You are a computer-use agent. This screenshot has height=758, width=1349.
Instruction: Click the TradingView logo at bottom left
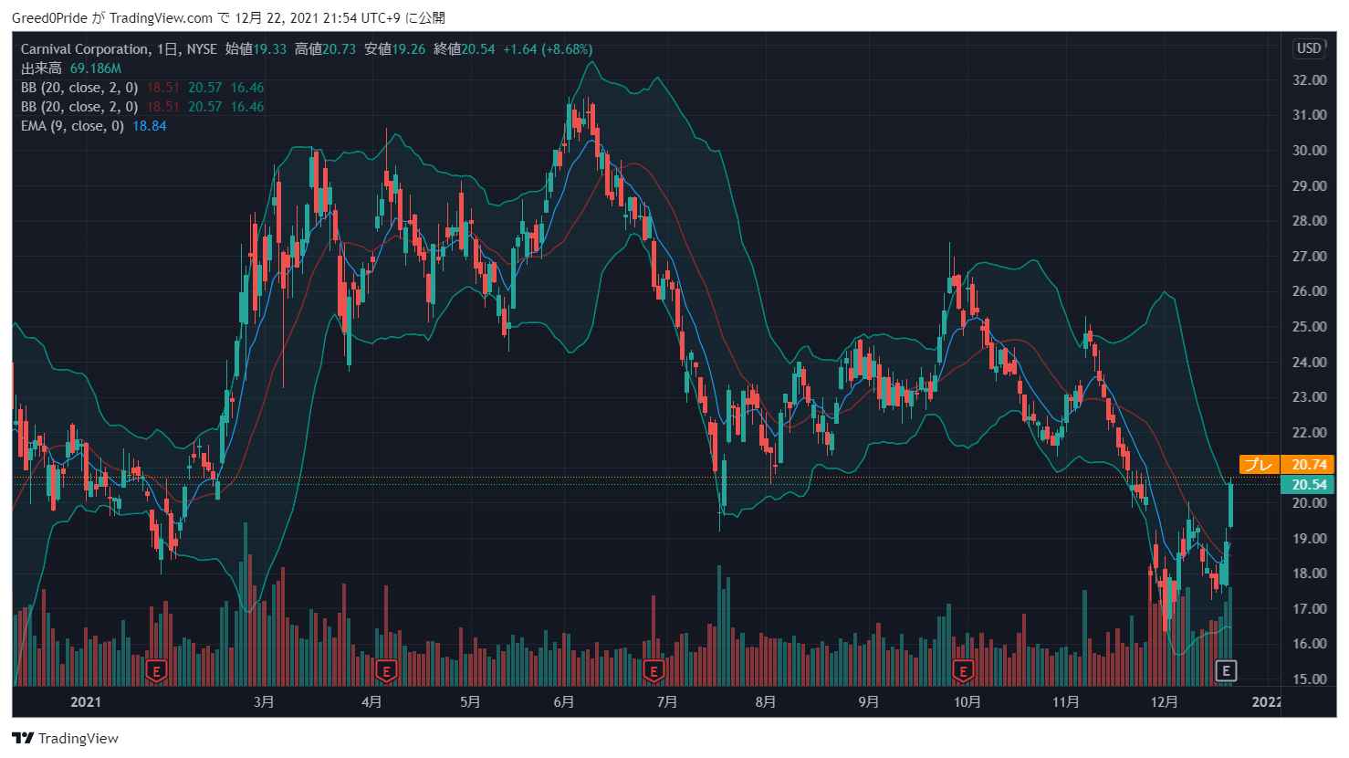pyautogui.click(x=65, y=738)
